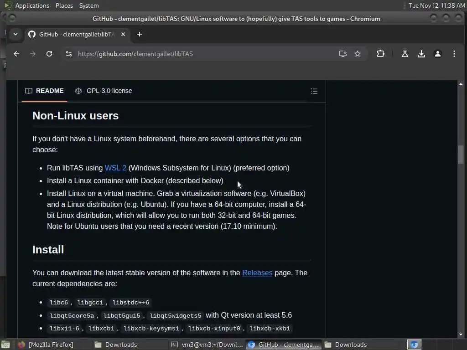Click the libstdc++6 code label
This screenshot has width=467, height=350.
pos(131,303)
